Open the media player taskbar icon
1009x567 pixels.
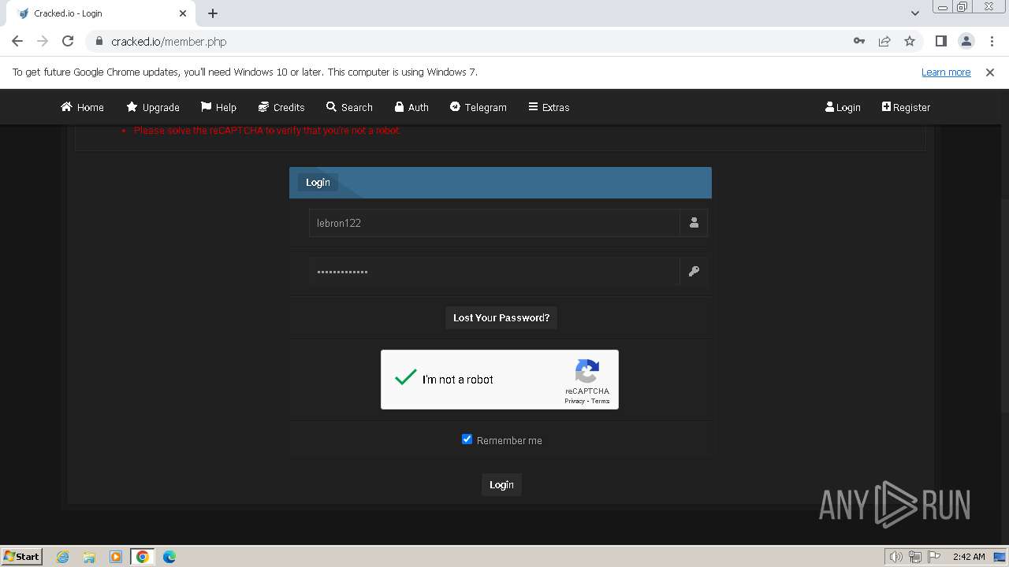point(115,557)
